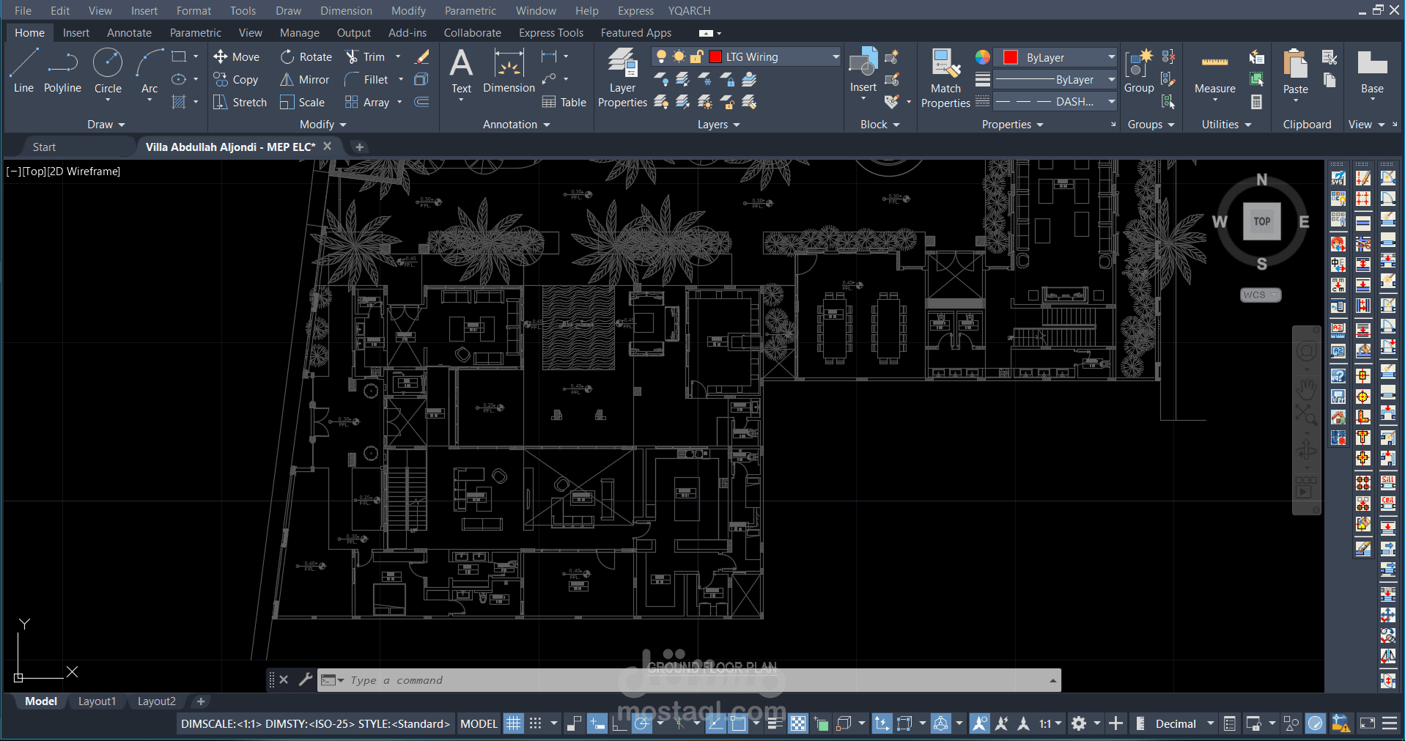Click the Array tool
Screen dimensions: 1405x741
pos(367,102)
